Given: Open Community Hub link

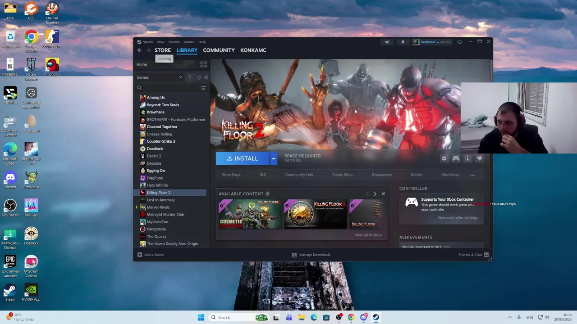Looking at the screenshot, I should pyautogui.click(x=299, y=175).
